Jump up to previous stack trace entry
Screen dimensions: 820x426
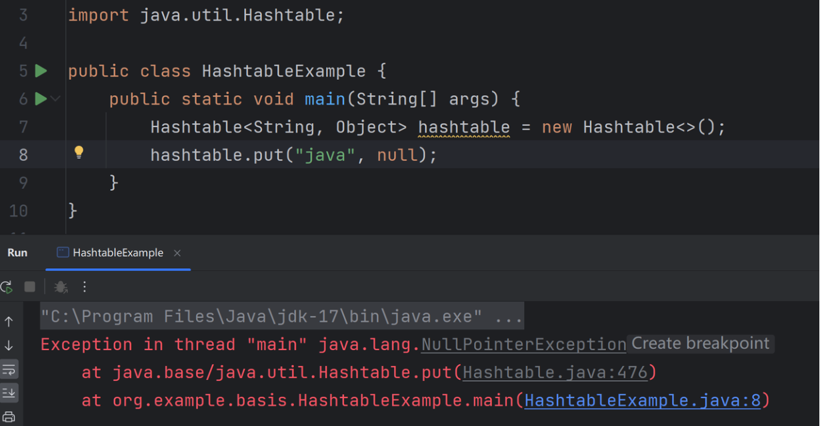tap(9, 321)
